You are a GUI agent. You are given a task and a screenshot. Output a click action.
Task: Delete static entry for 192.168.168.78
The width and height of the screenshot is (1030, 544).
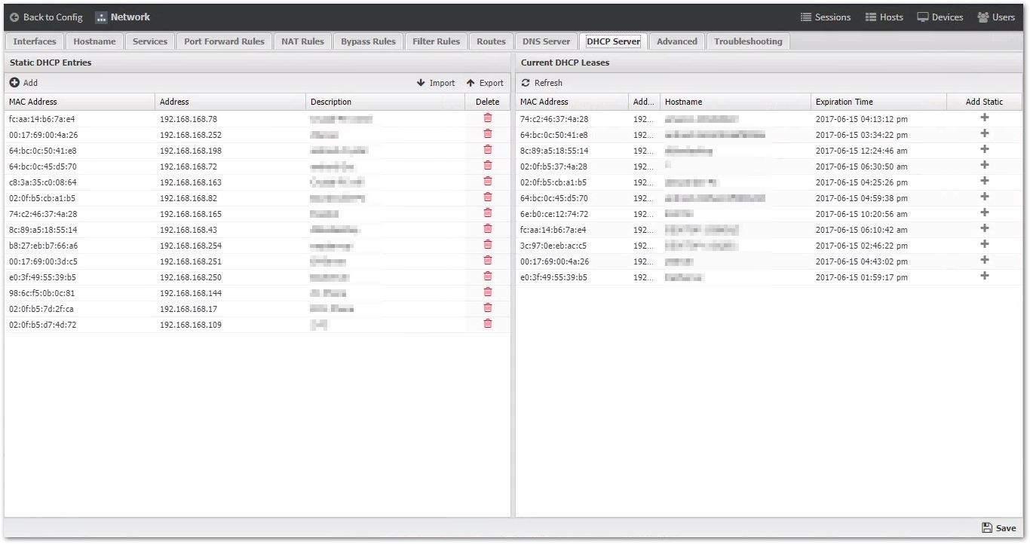click(x=487, y=118)
